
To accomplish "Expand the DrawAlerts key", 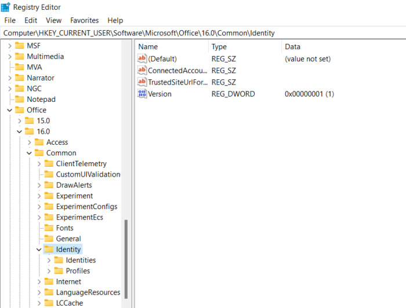I will pos(39,185).
